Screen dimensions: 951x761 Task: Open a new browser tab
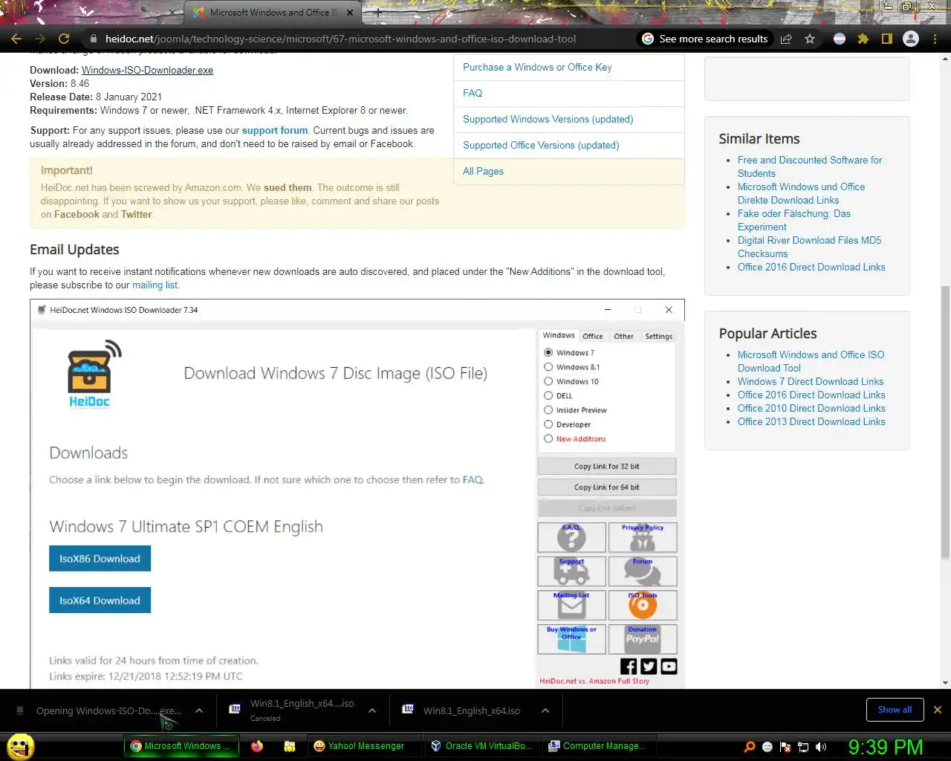point(378,13)
